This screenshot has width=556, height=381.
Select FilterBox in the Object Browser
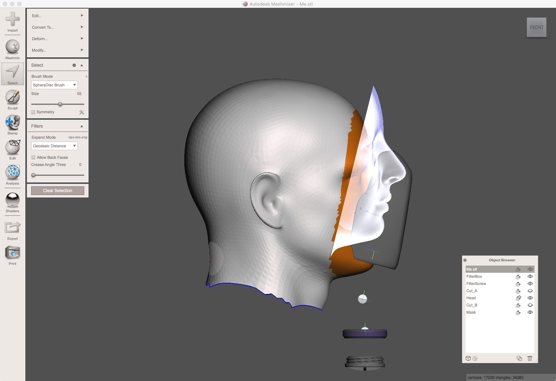(500, 277)
